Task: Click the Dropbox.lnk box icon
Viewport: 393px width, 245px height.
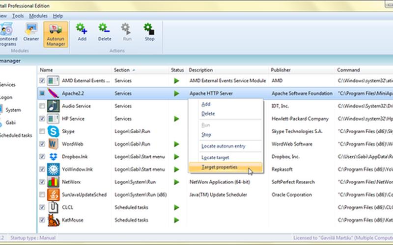Action: point(53,157)
